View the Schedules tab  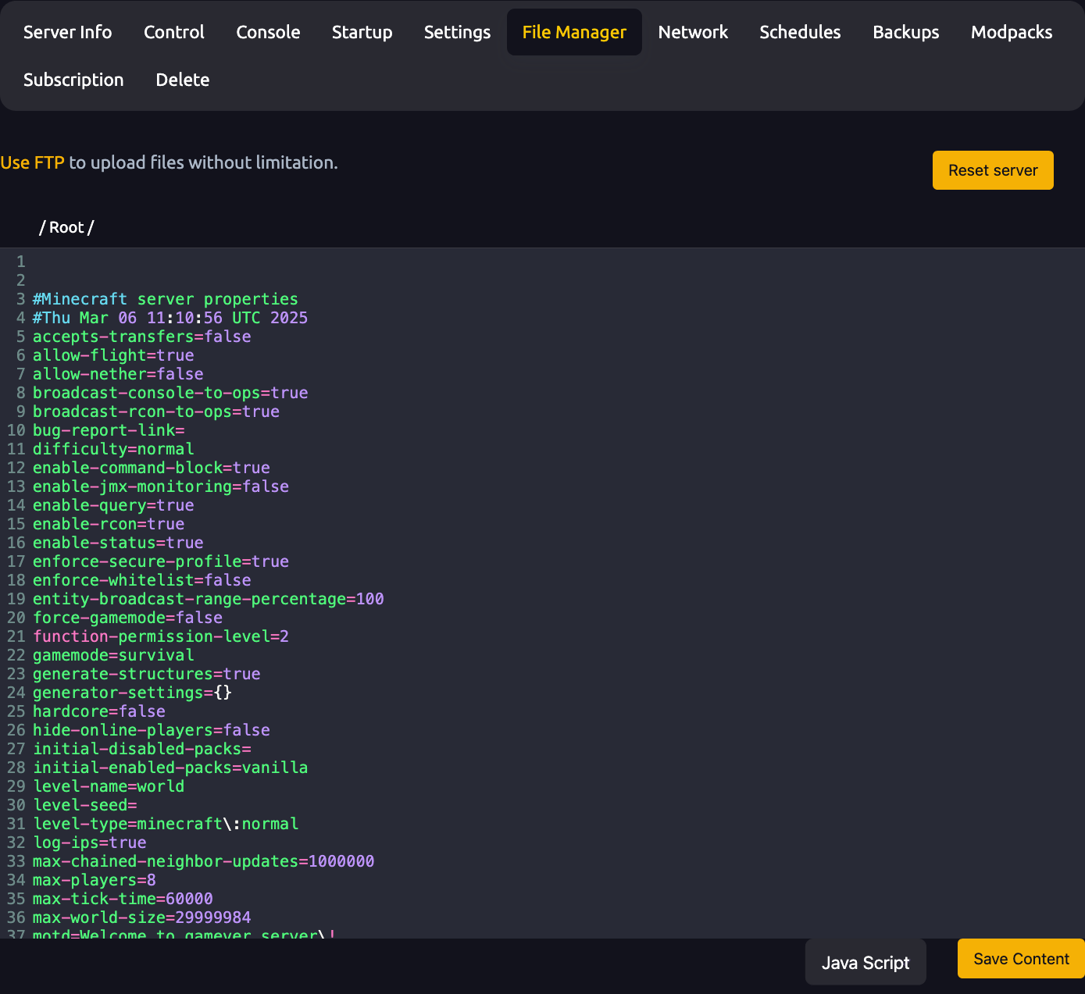tap(800, 32)
